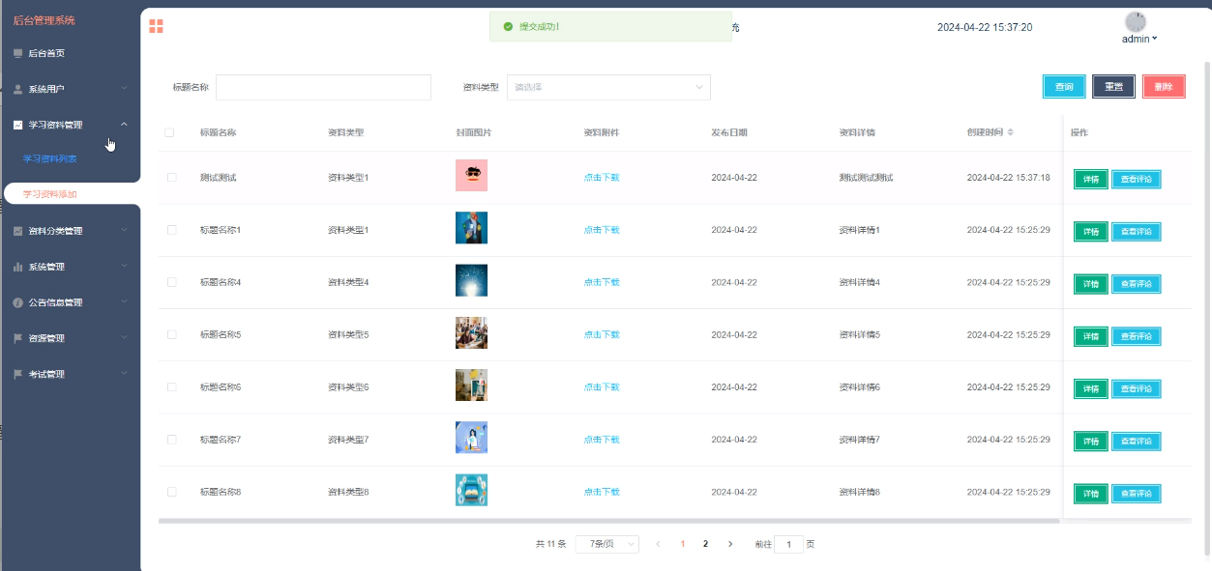Click cover thumbnail of row 测试测试
Viewport: 1212px width, 571px height.
point(471,175)
